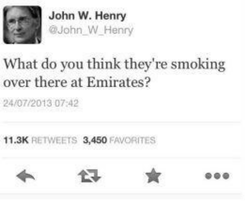Viewport: 245px width, 201px height.
Task: View the 11.3K retweets count
Action: point(16,140)
